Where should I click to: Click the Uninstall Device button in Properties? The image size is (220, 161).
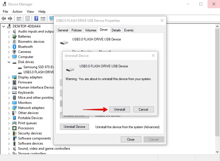(x=74, y=127)
